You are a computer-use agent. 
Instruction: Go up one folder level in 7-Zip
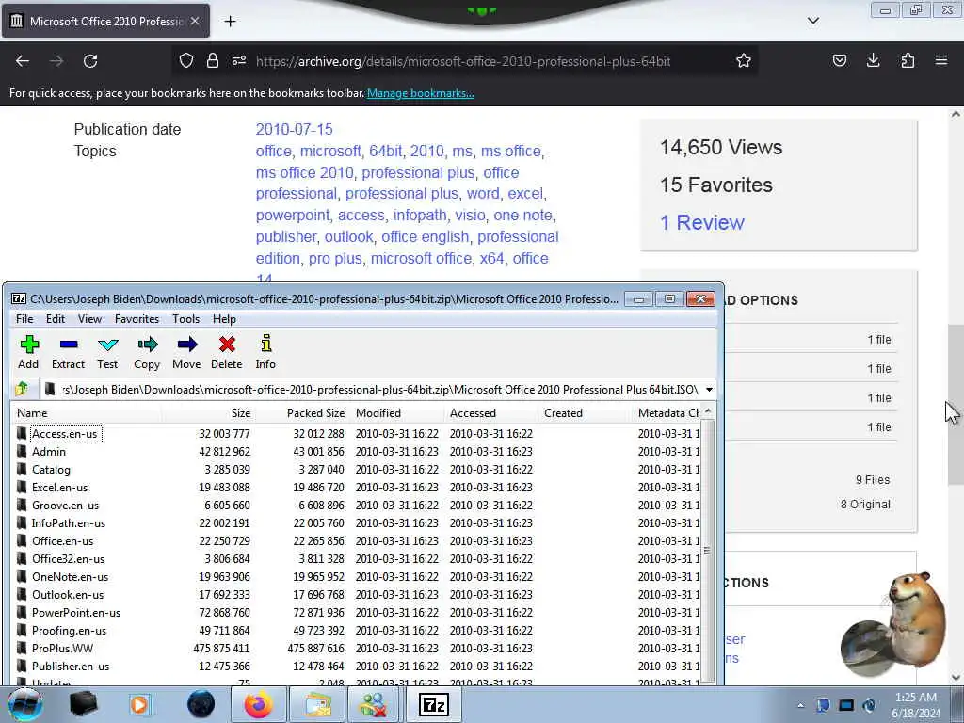(23, 389)
